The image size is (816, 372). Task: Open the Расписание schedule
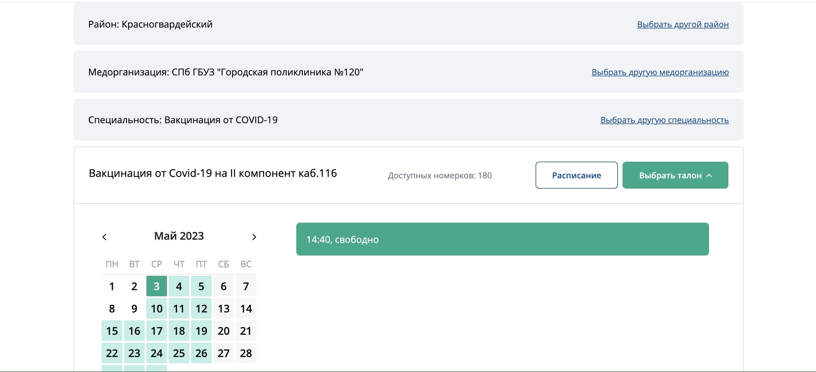576,175
